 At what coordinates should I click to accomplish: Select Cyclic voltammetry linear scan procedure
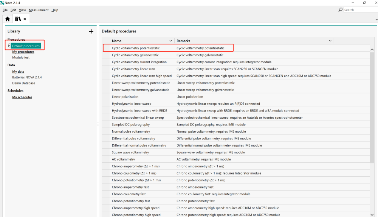(x=133, y=69)
